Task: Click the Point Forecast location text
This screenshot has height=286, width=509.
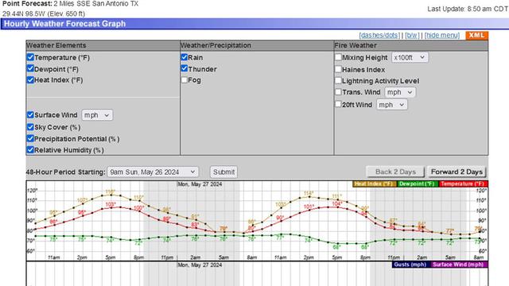Action: 71,4
